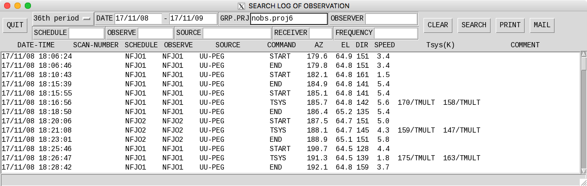The height and width of the screenshot is (186, 587).
Task: Click the status bar at window bottom
Action: 290,180
